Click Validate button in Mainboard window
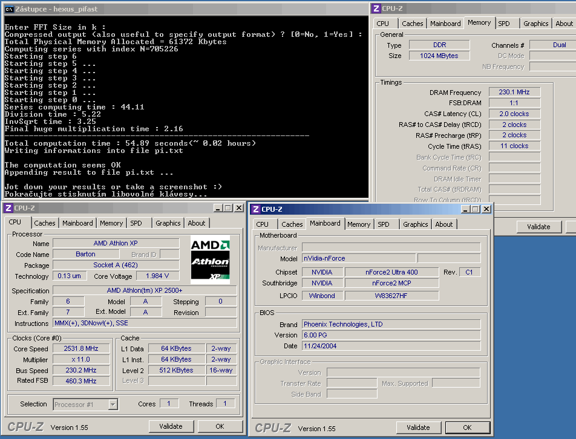This screenshot has height=439, width=576. click(x=418, y=428)
